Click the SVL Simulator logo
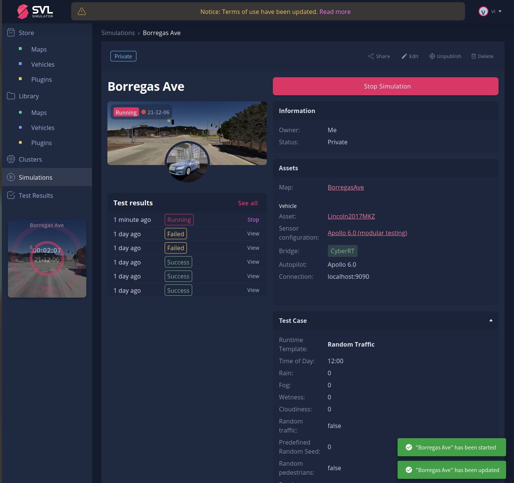The image size is (514, 483). [35, 11]
